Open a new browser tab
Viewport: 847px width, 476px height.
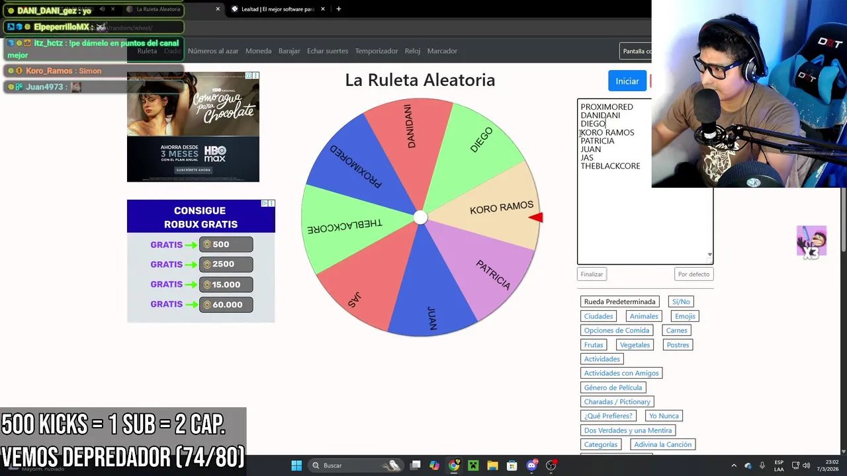[x=338, y=9]
